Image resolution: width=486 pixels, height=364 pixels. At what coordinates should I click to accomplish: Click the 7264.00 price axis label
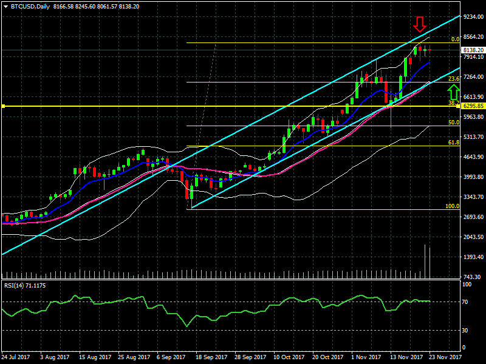pyautogui.click(x=473, y=77)
